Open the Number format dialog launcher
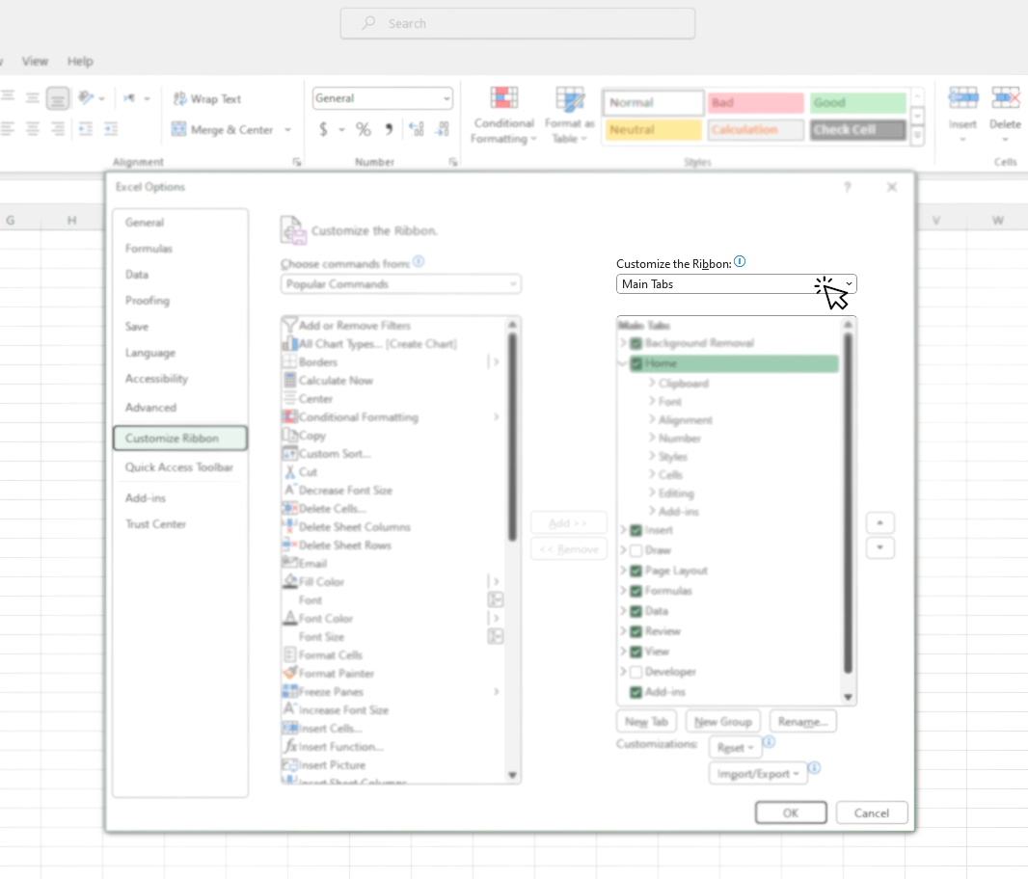 (x=453, y=162)
